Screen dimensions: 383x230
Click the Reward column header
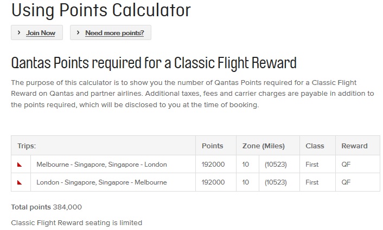coord(354,146)
